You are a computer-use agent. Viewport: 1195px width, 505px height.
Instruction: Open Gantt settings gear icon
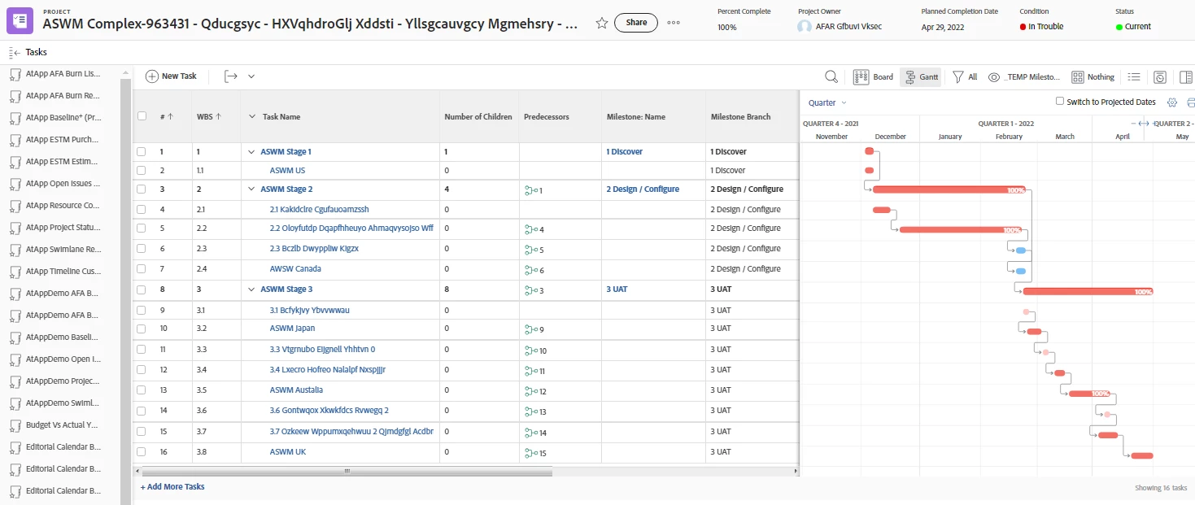point(1172,102)
